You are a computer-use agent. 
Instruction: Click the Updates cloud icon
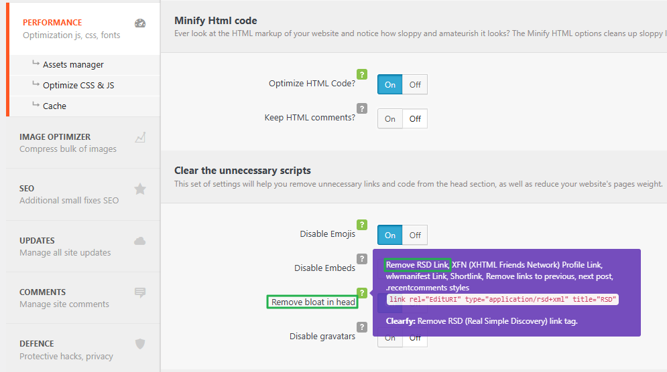(x=140, y=241)
